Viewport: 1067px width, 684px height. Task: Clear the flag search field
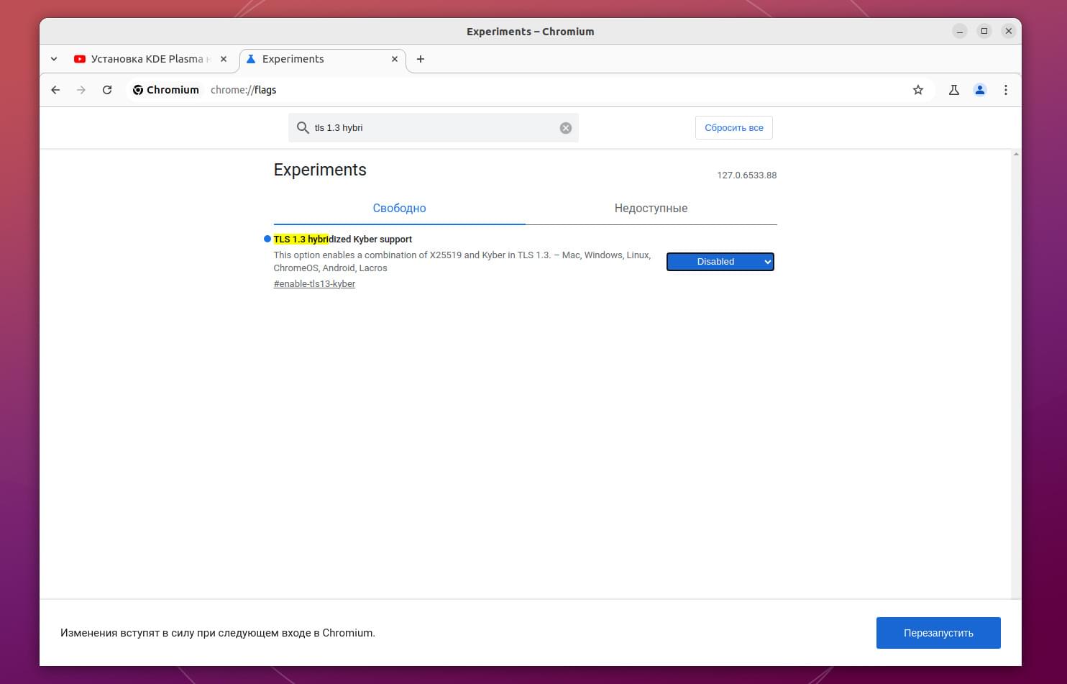point(566,128)
